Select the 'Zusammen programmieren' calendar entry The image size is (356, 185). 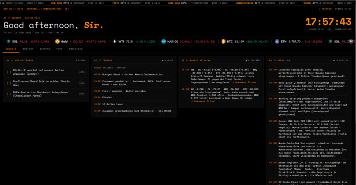pos(133,111)
